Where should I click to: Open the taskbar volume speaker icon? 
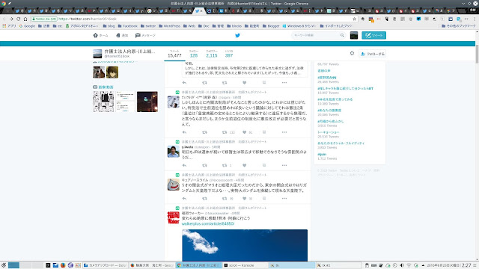click(402, 265)
